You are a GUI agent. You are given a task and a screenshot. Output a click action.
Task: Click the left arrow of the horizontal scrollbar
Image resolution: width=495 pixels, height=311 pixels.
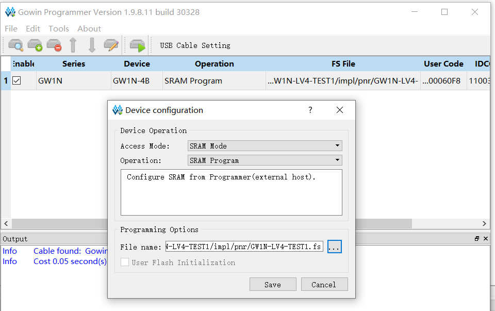coord(6,223)
